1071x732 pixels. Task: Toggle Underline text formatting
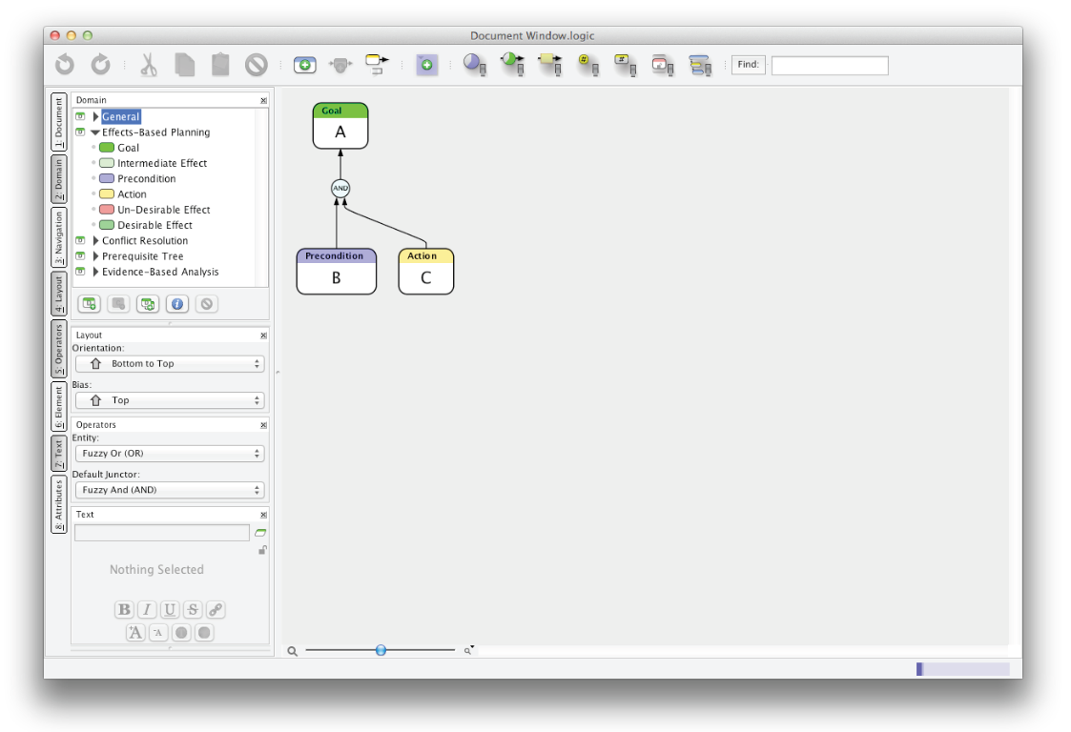point(170,610)
